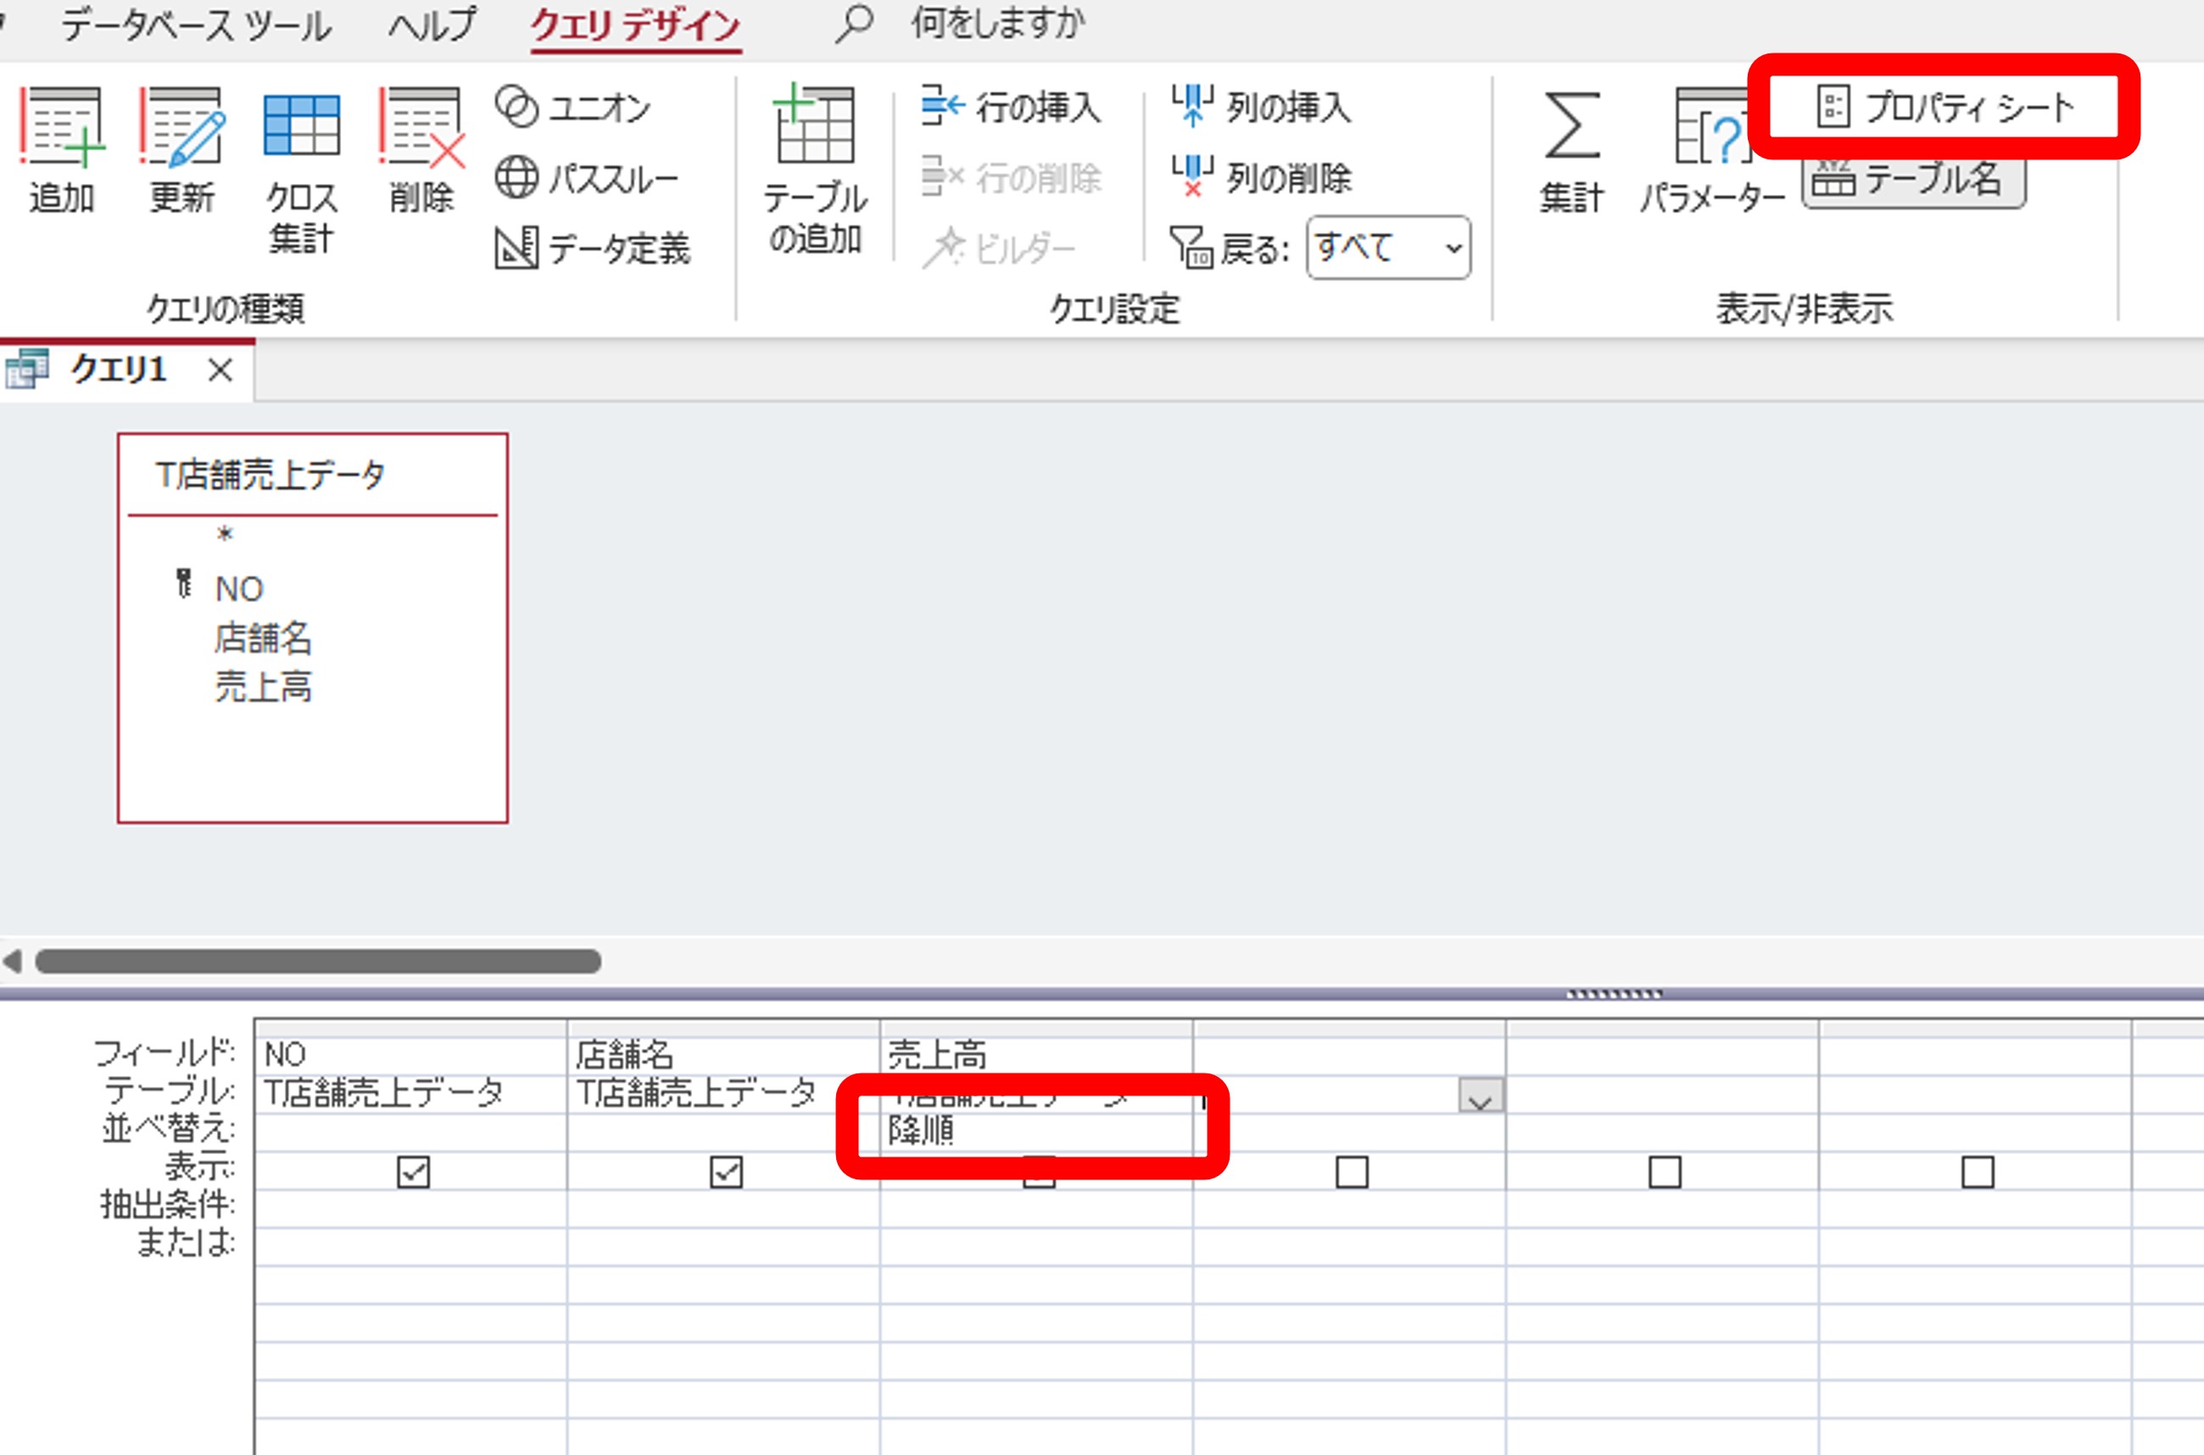Click the horizontal scrollbar thumb in table pane
This screenshot has height=1455, width=2204.
(317, 962)
